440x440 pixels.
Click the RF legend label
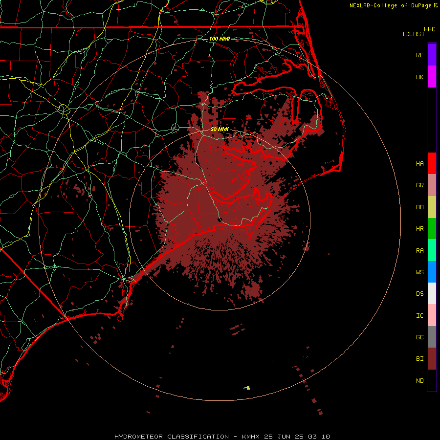coord(419,55)
